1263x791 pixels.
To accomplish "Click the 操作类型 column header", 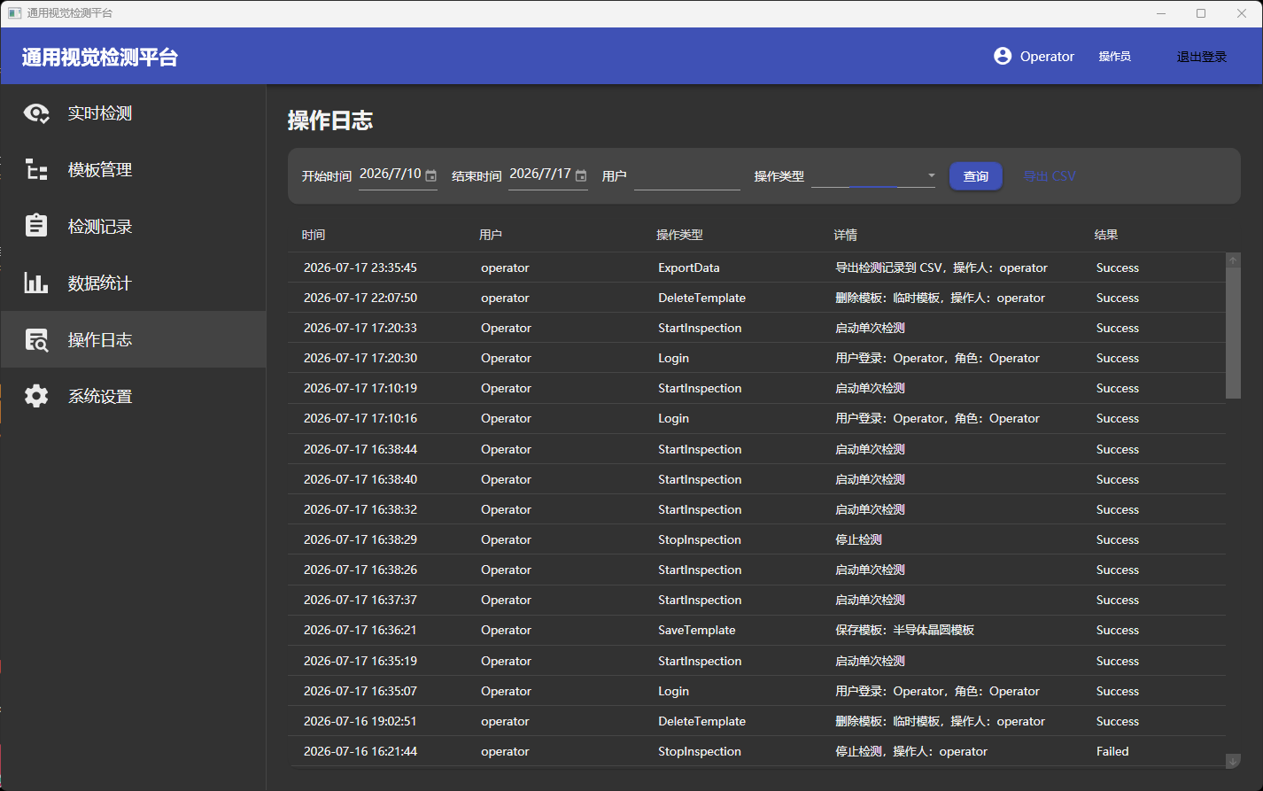I will [x=679, y=235].
